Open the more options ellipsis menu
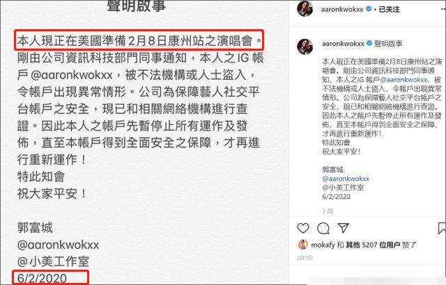The height and width of the screenshot is (285, 446). click(443, 9)
